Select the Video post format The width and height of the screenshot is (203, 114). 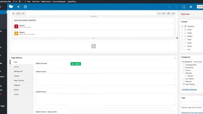pyautogui.click(x=182, y=40)
